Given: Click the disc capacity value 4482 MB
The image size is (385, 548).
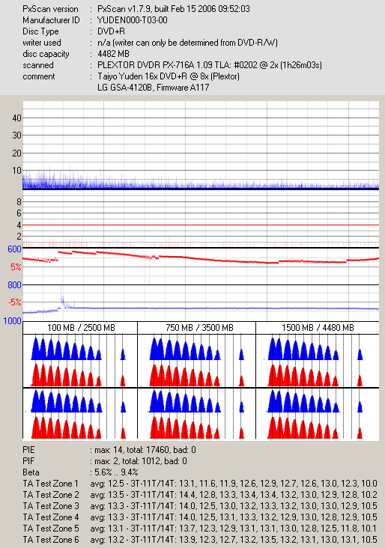Looking at the screenshot, I should point(114,54).
